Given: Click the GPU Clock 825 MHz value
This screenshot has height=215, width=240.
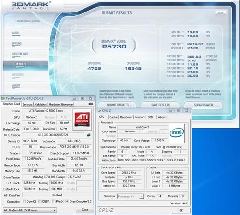Looking at the screenshot, I should coord(29,183).
